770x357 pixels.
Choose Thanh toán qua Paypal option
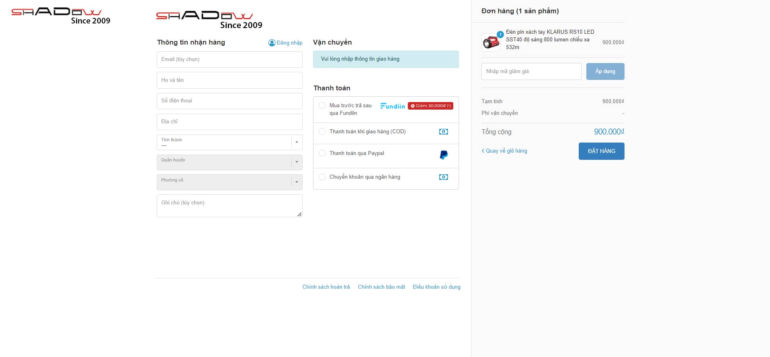tap(322, 153)
